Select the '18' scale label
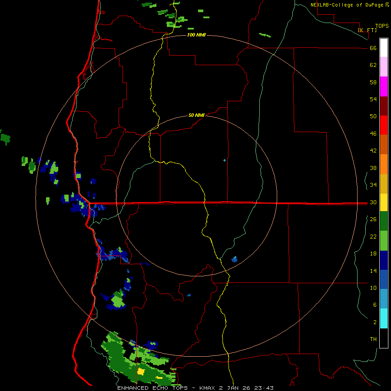391x391 pixels. (x=373, y=254)
